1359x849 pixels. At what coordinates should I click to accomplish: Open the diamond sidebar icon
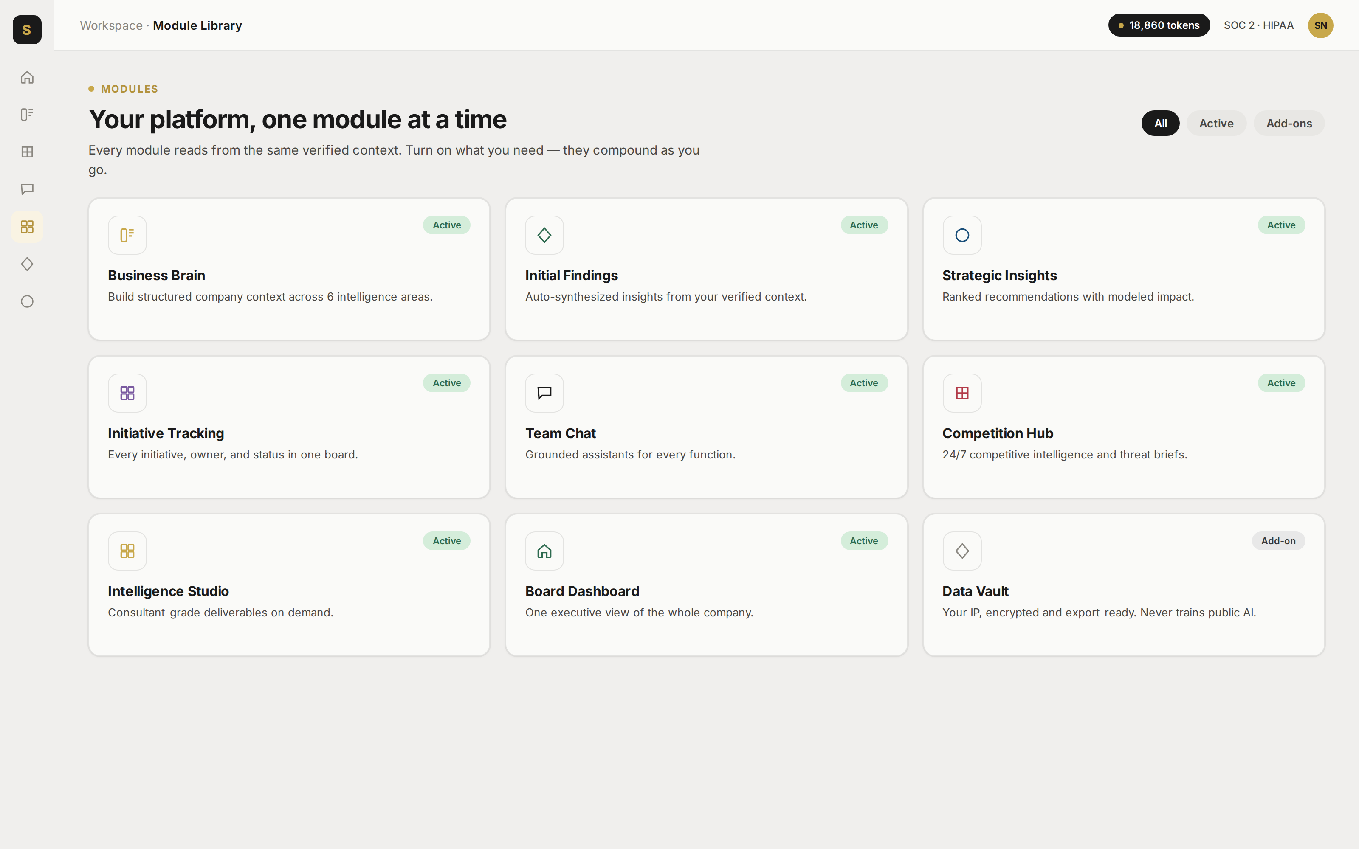[27, 264]
